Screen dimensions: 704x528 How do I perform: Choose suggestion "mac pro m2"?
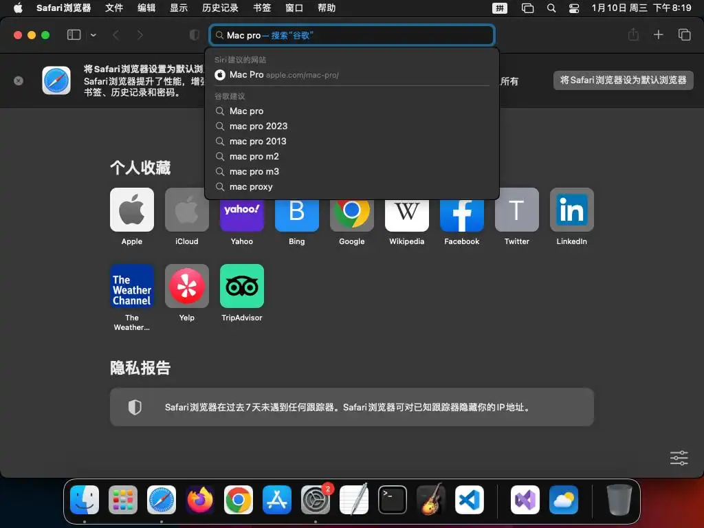[352, 156]
